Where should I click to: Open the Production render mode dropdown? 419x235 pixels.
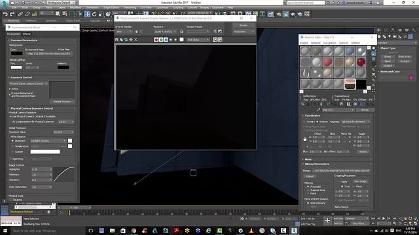click(x=243, y=31)
